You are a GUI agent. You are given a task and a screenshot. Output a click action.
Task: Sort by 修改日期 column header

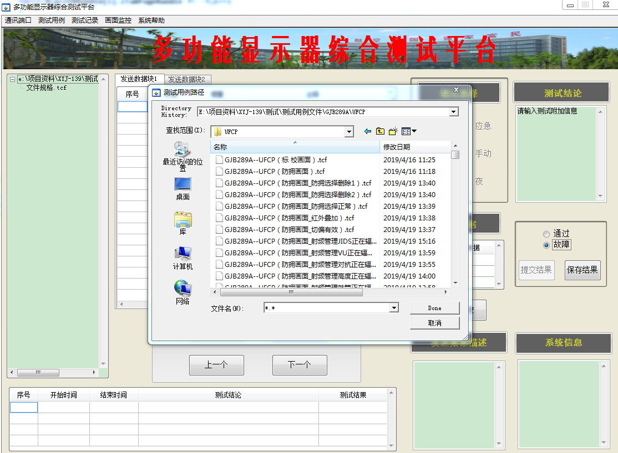(414, 147)
